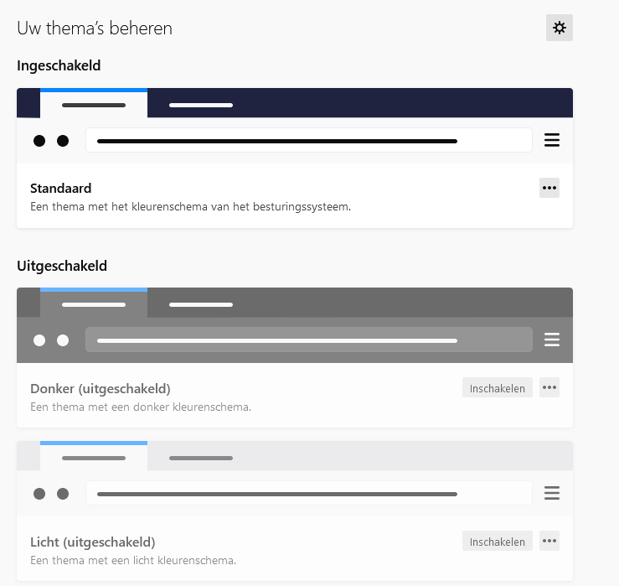Screen dimensions: 619x586
Task: Enable the Licht theme with Inschakelen
Action: (498, 542)
